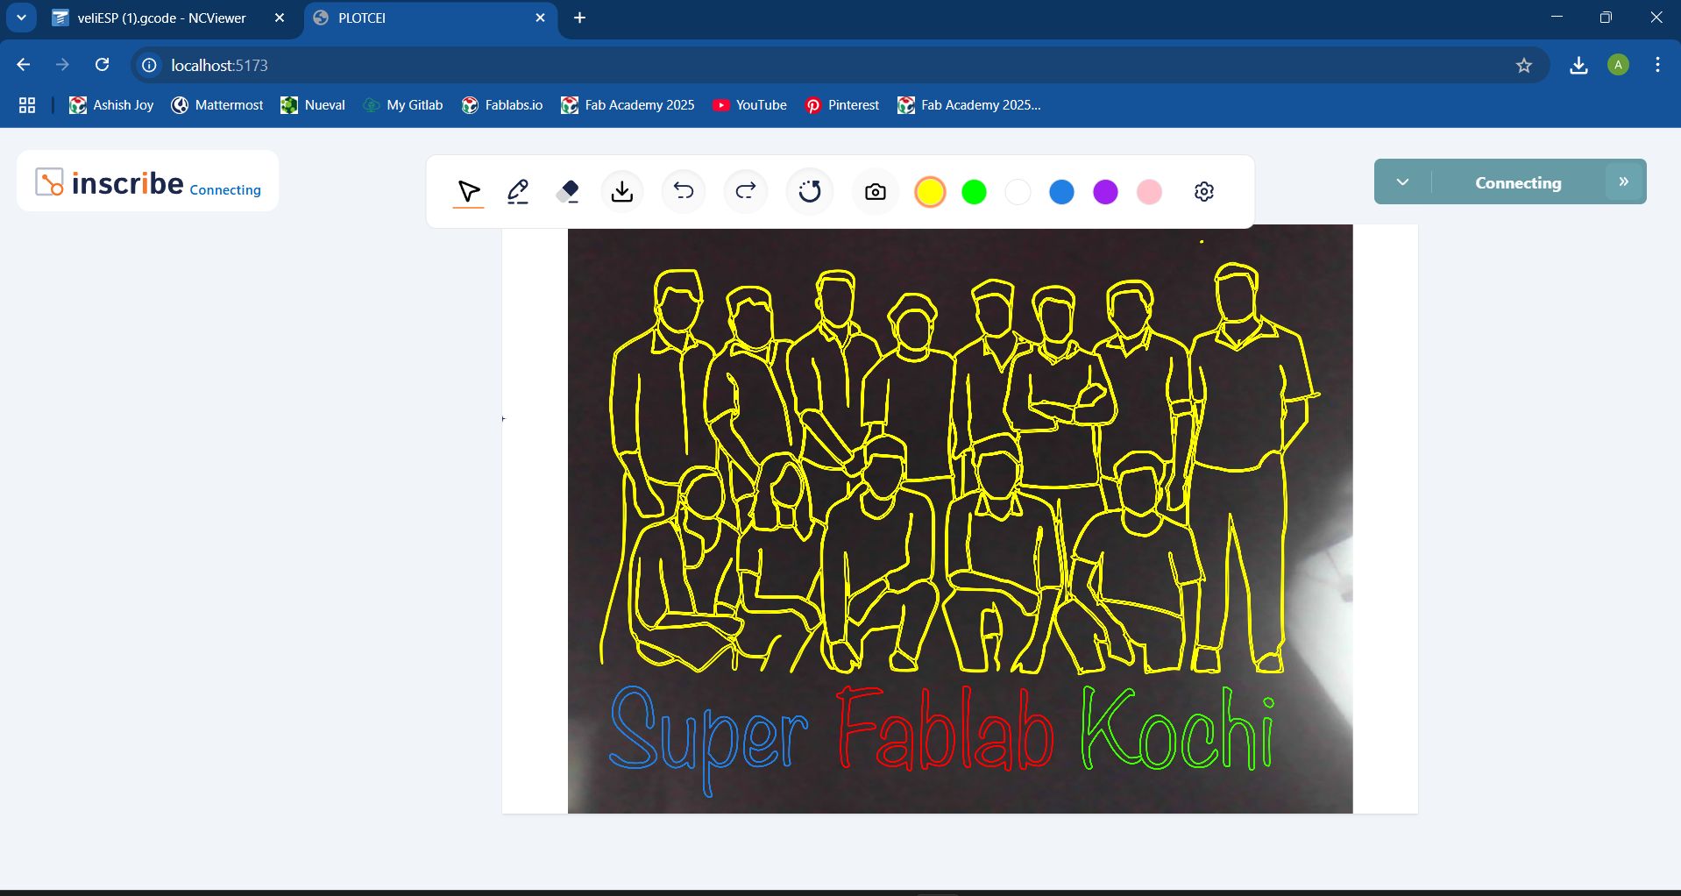Undo the last stroke
The height and width of the screenshot is (896, 1681).
coord(684,191)
